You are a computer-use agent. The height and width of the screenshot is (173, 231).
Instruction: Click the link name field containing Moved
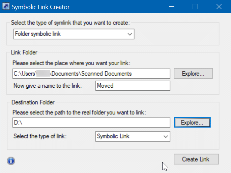click(133, 86)
